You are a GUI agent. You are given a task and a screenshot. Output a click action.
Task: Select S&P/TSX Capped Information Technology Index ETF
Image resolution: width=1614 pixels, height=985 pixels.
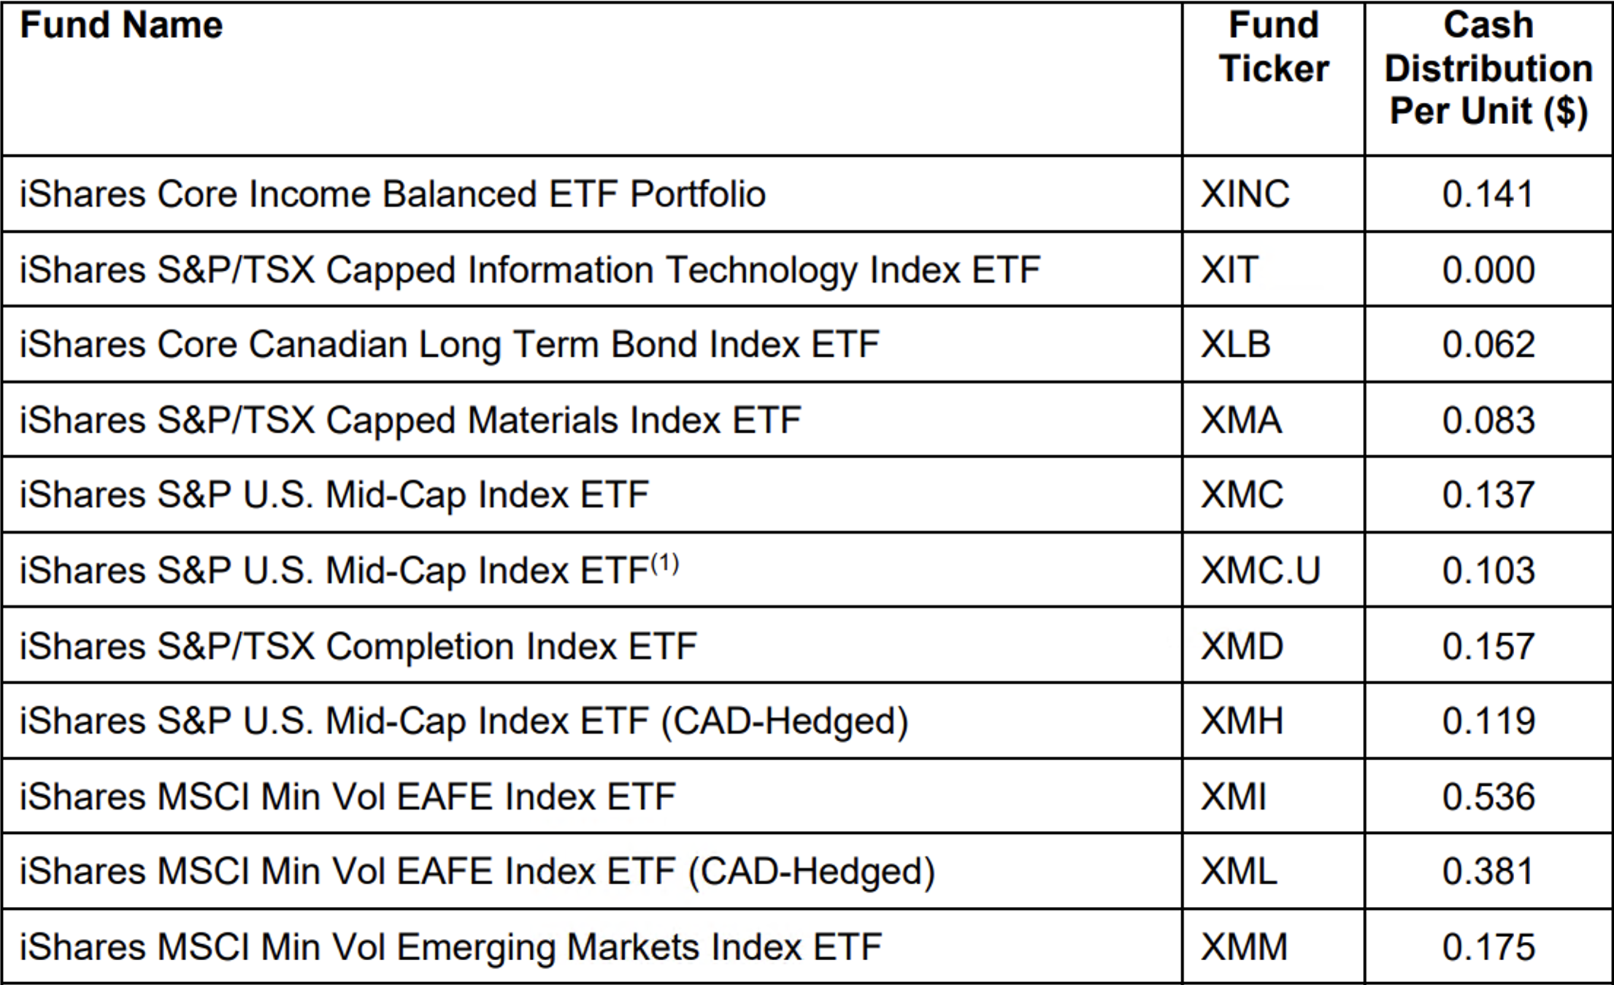(x=530, y=270)
